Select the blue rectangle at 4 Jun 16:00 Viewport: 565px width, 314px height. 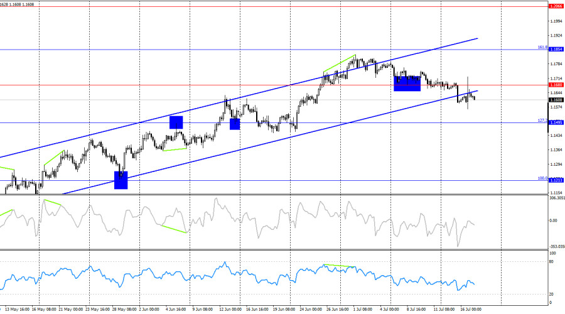coord(176,122)
